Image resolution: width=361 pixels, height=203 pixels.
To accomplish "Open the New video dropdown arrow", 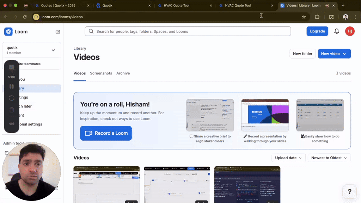I will (x=345, y=54).
